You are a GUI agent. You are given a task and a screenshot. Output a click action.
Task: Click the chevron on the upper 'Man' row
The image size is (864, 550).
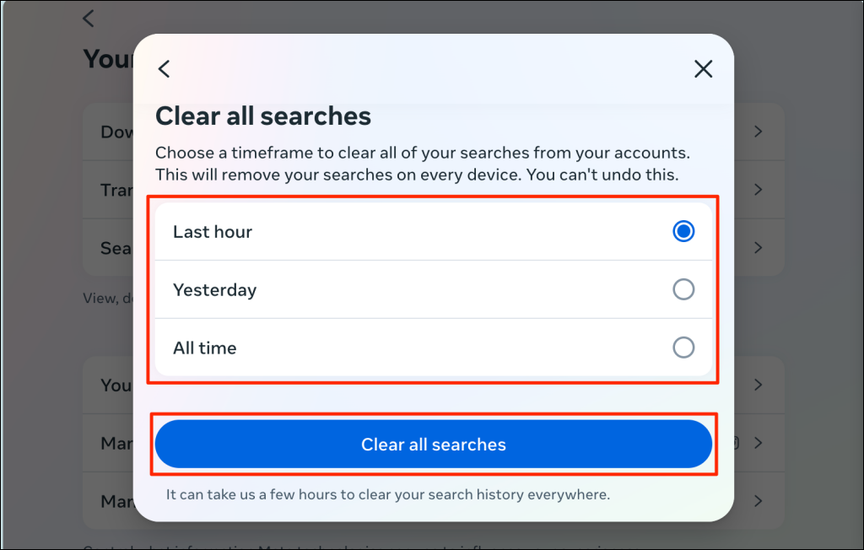coord(758,443)
